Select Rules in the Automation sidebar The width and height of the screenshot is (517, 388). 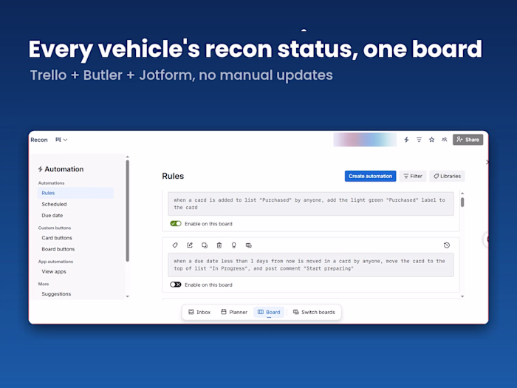pos(75,193)
